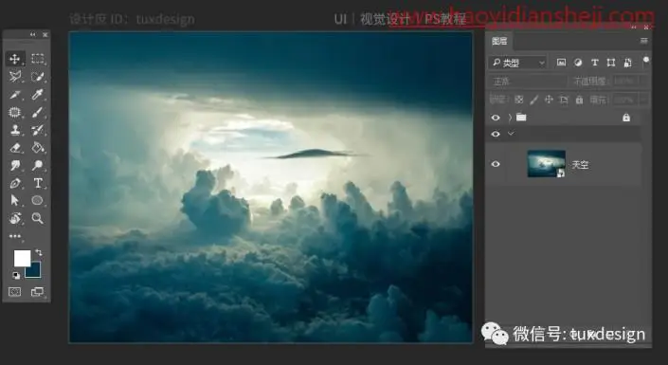Click the white foreground color swatch
668x365 pixels.
[22, 258]
